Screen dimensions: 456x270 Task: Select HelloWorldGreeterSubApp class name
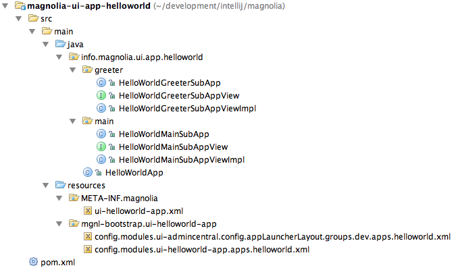point(170,83)
